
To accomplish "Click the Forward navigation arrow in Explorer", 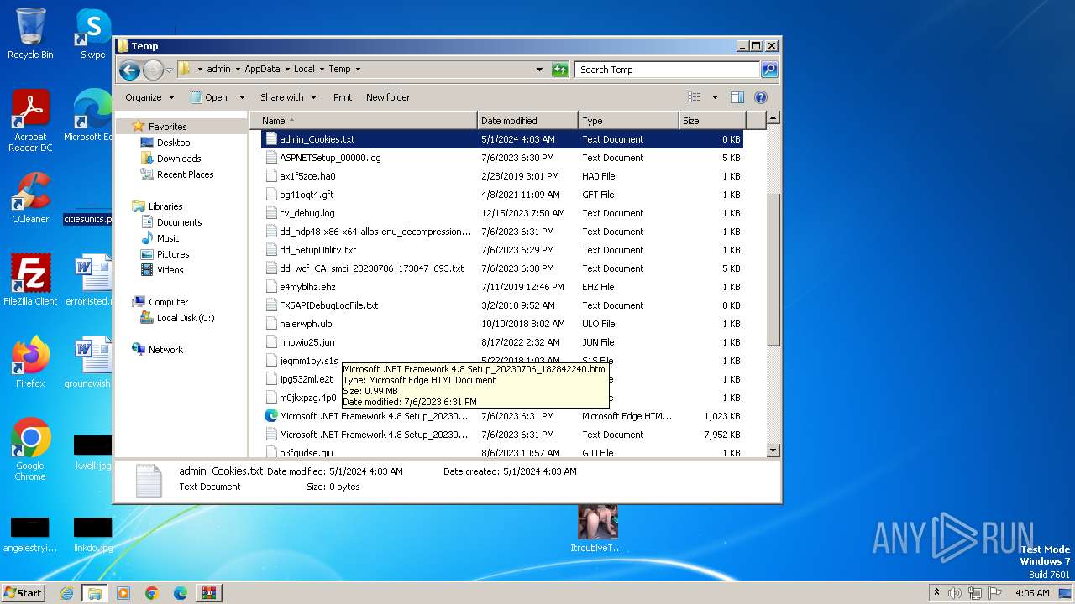I will (153, 70).
